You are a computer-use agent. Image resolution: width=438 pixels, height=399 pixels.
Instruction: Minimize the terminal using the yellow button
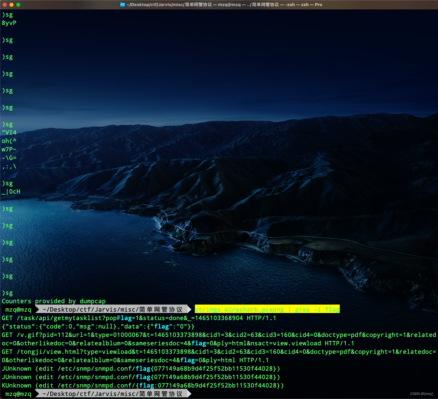[11, 5]
